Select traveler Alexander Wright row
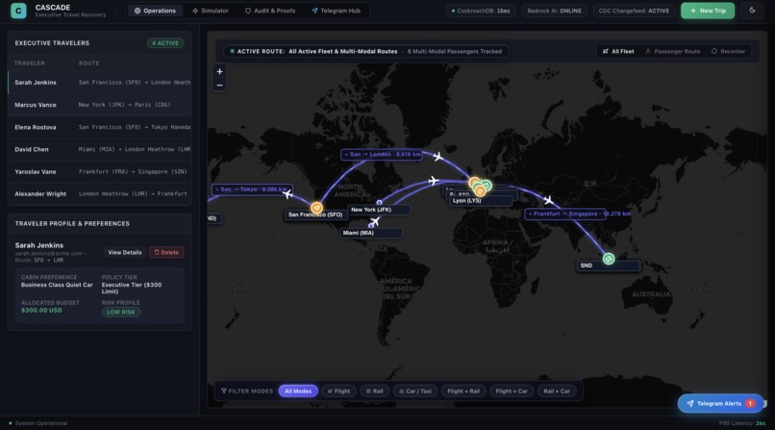775x430 pixels. 100,193
